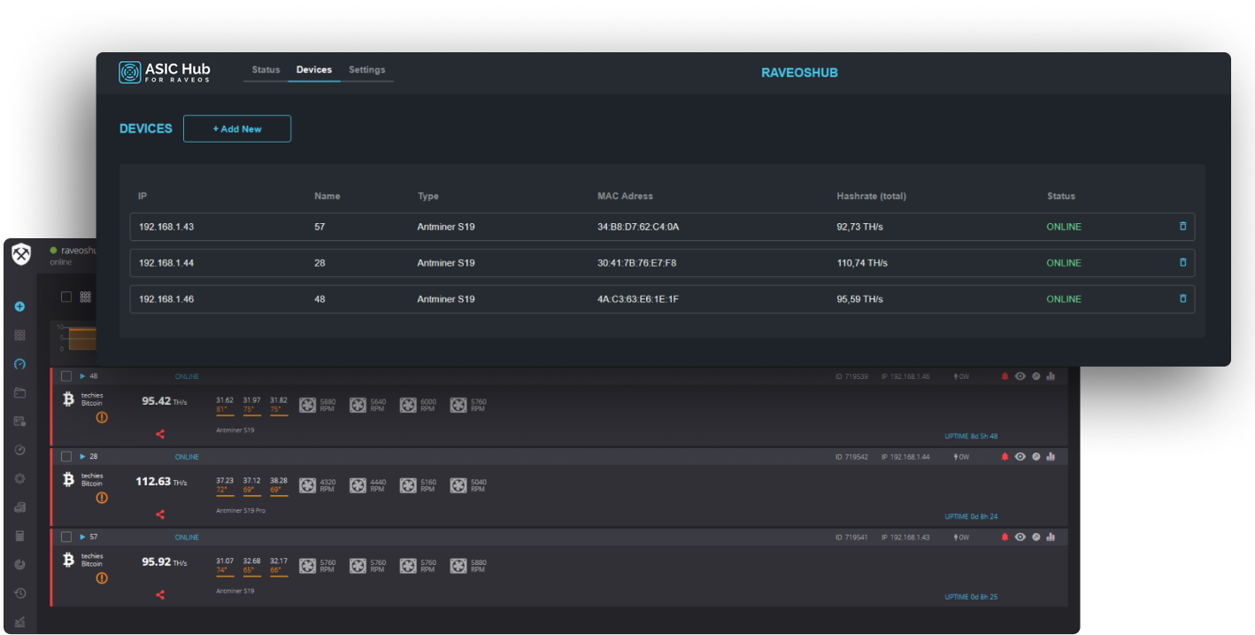The height and width of the screenshot is (635, 1255).
Task: Open the folder icon in the RaveOS sidebar
Action: tap(20, 392)
